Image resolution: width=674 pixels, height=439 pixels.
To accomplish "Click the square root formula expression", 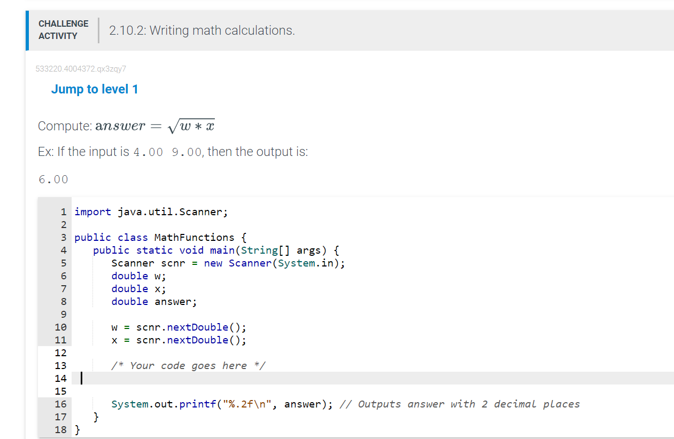I will coord(191,125).
